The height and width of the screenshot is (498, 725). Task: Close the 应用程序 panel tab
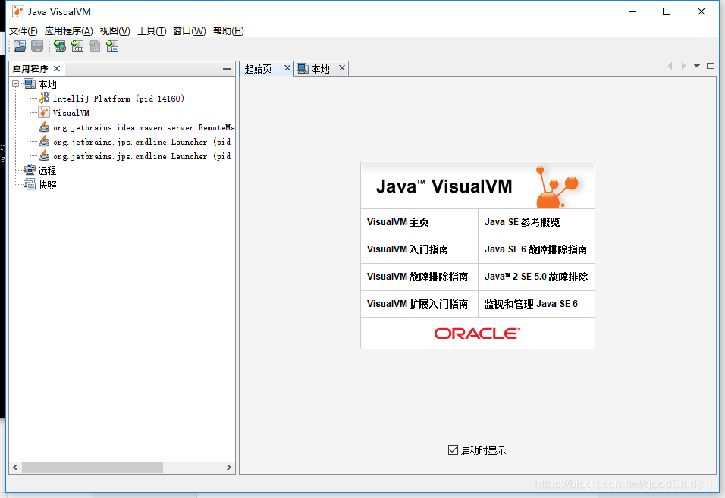pyautogui.click(x=57, y=68)
